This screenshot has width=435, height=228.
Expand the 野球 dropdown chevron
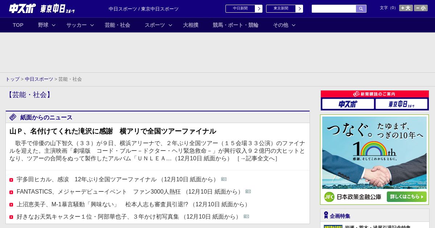click(54, 25)
